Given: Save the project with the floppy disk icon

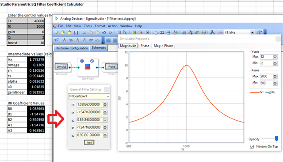Looking at the screenshot, I should [76, 33].
